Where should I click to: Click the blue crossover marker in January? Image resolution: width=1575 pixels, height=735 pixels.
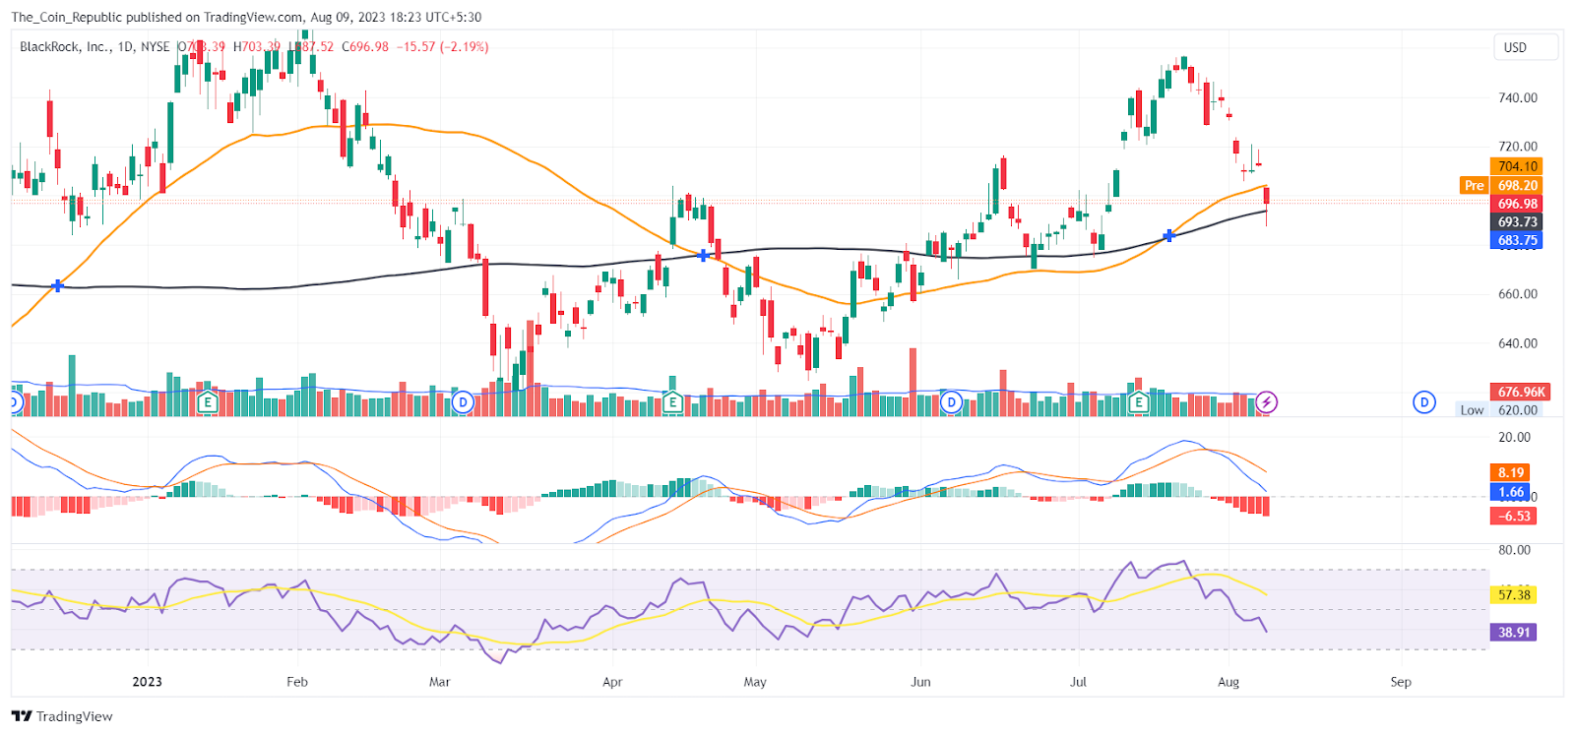pos(58,285)
